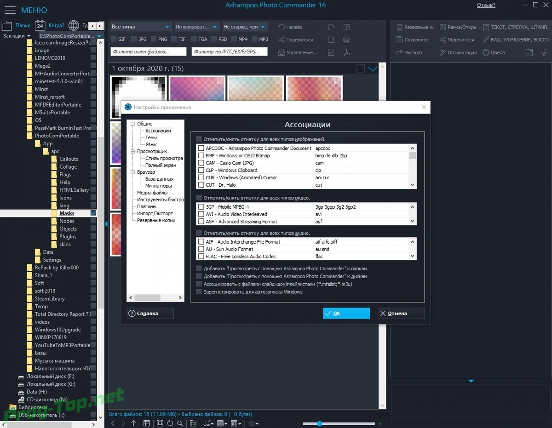Go back with the left arrow in bottom toolbar
The height and width of the screenshot is (428, 552).
coord(113,423)
